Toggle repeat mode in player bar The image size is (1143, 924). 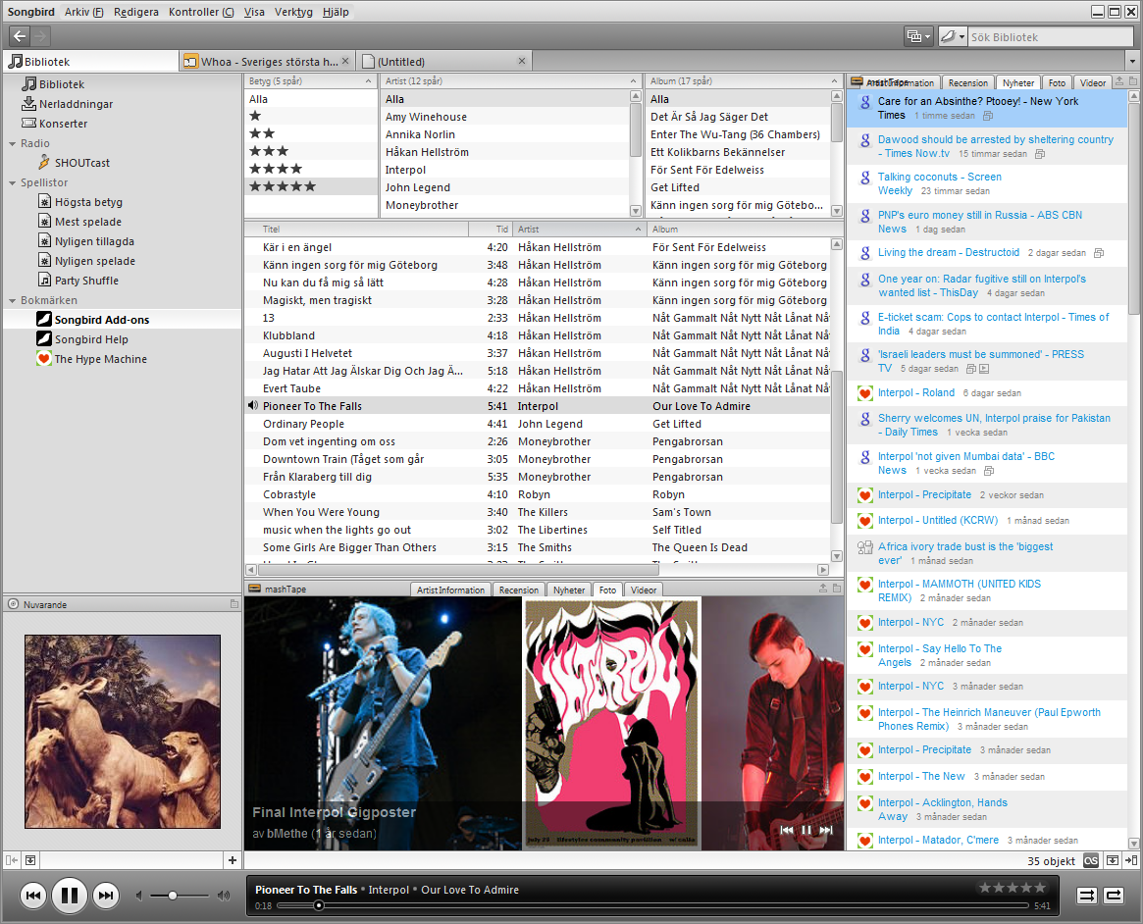pos(1114,896)
